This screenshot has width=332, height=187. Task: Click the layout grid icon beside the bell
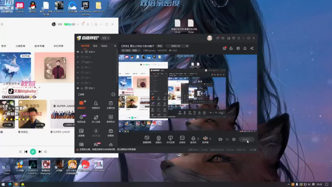click(x=238, y=48)
